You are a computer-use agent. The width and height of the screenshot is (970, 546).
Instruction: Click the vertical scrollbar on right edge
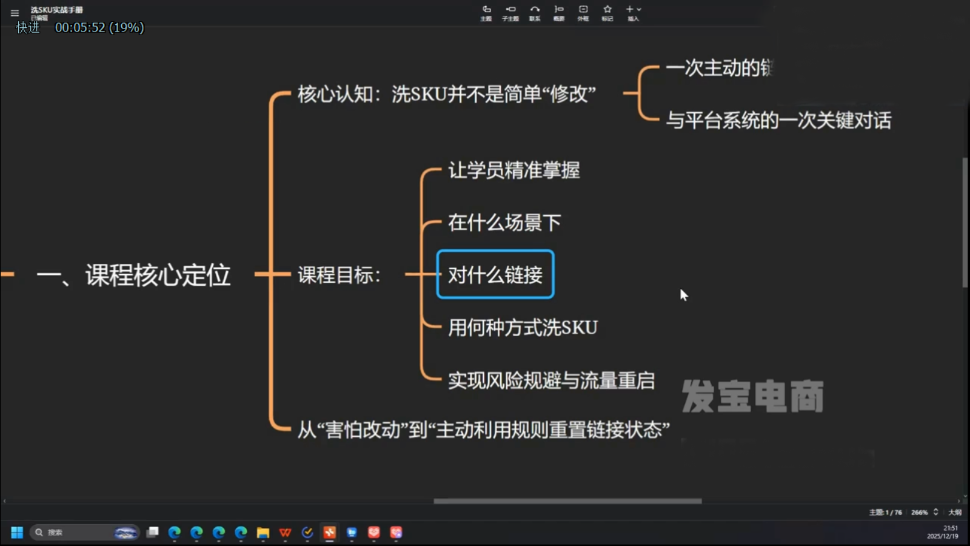[965, 222]
